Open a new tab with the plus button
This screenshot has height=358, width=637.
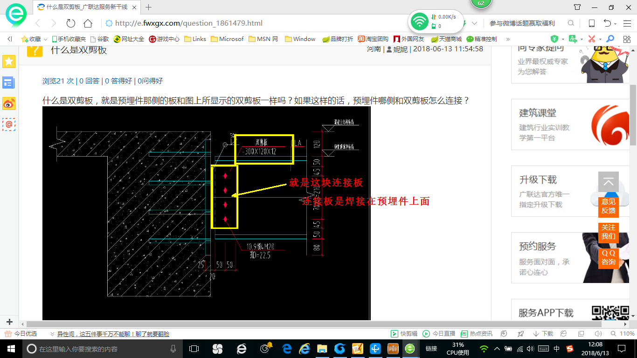pyautogui.click(x=149, y=7)
